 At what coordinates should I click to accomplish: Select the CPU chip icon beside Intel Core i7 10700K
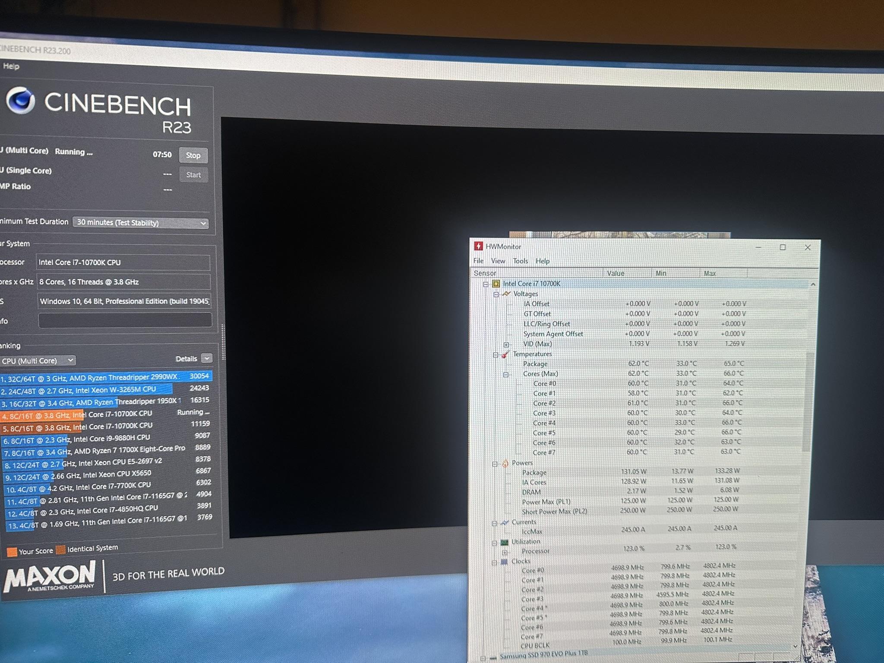point(496,284)
